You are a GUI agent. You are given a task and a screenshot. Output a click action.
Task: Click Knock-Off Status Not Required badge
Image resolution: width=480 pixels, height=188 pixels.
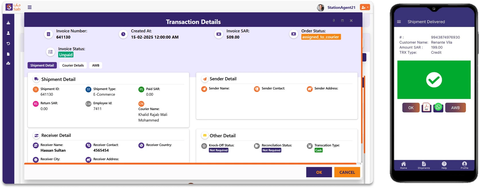219,150
